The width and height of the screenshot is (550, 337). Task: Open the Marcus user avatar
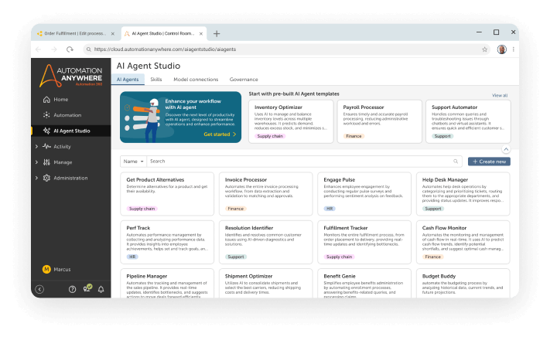point(46,270)
